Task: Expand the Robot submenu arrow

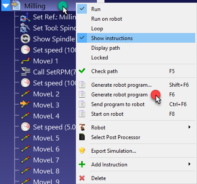Action: (x=190, y=127)
